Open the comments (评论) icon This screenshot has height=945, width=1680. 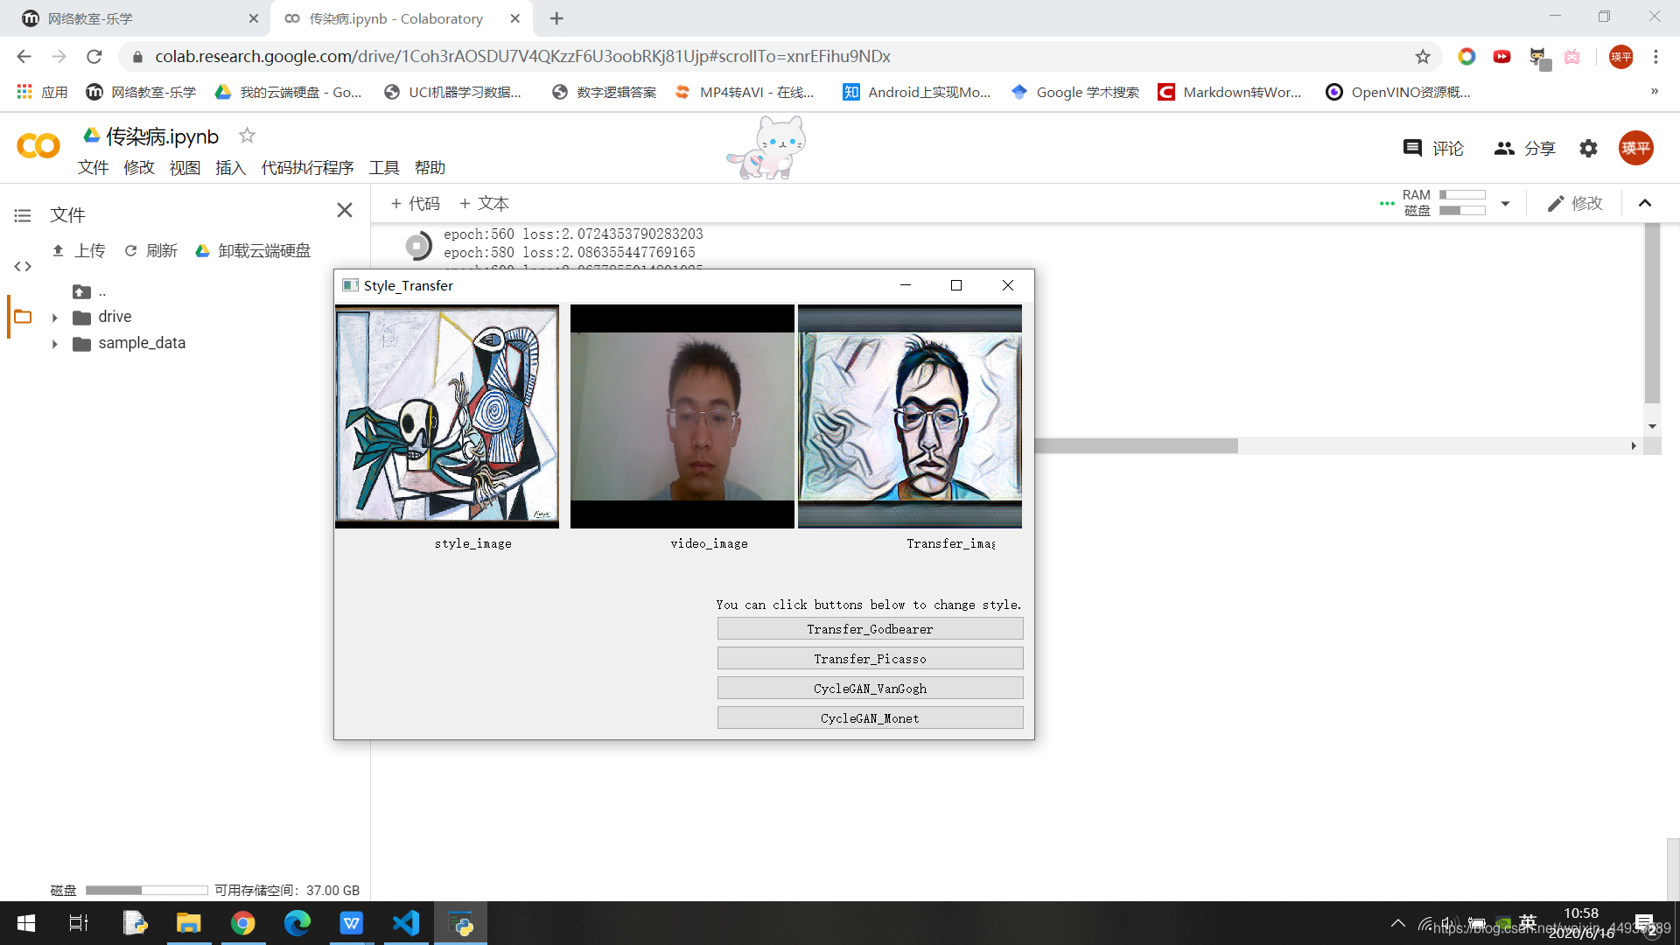point(1412,149)
